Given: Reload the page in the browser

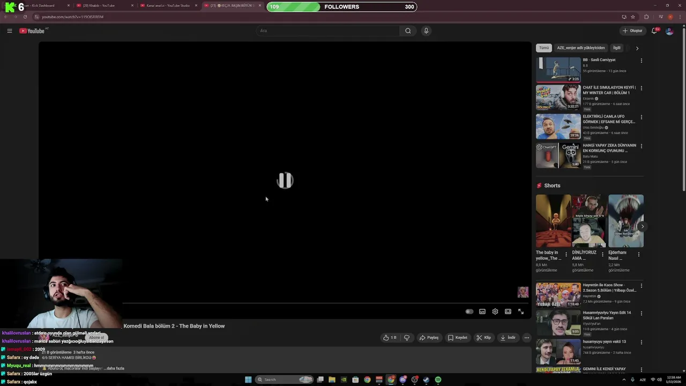Looking at the screenshot, I should click(x=25, y=17).
